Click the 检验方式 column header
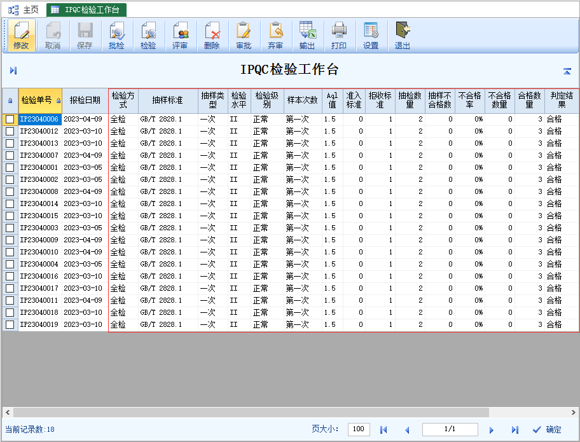Screen dimensions: 580x442 [x=123, y=100]
